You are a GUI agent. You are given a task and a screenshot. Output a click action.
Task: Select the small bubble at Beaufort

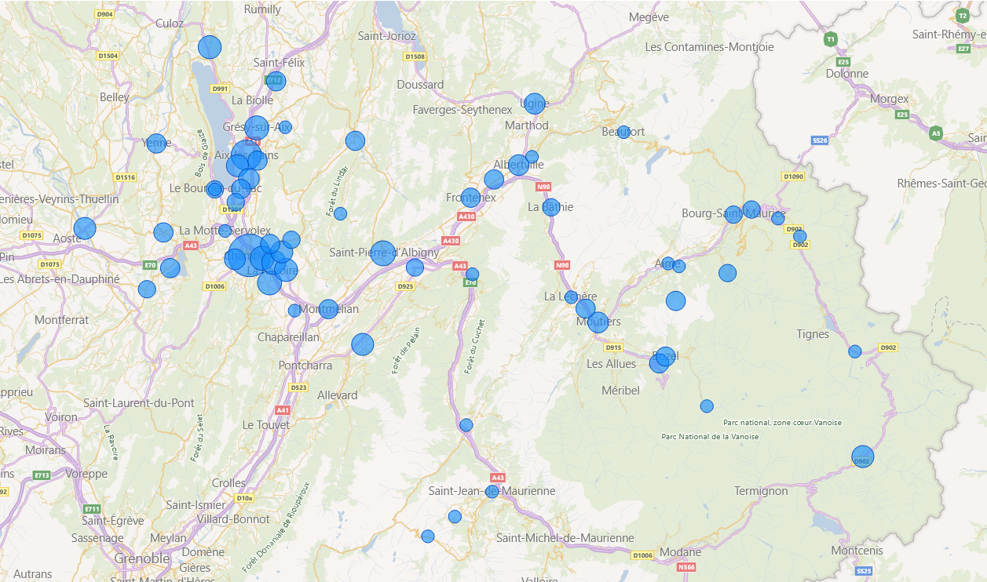pos(623,132)
